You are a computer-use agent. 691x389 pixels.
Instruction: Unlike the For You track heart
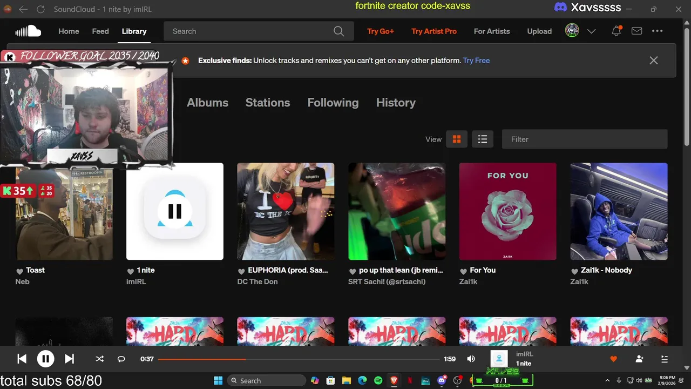tap(463, 271)
